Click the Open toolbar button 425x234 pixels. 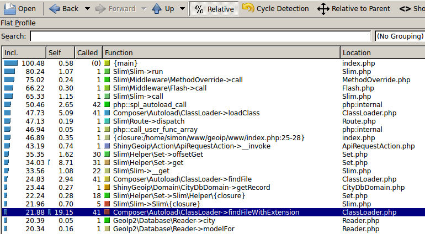(20, 9)
